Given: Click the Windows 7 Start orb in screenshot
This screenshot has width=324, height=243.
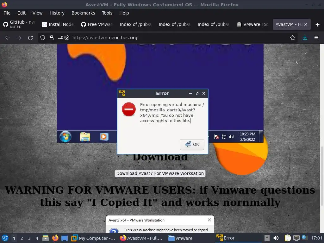Looking at the screenshot, I should [65, 137].
